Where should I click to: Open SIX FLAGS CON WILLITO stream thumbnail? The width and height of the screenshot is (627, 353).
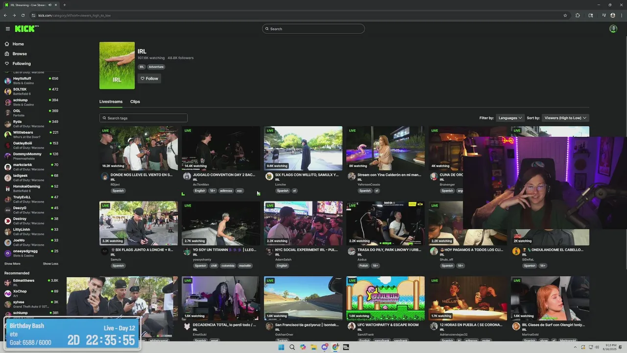pos(303,148)
